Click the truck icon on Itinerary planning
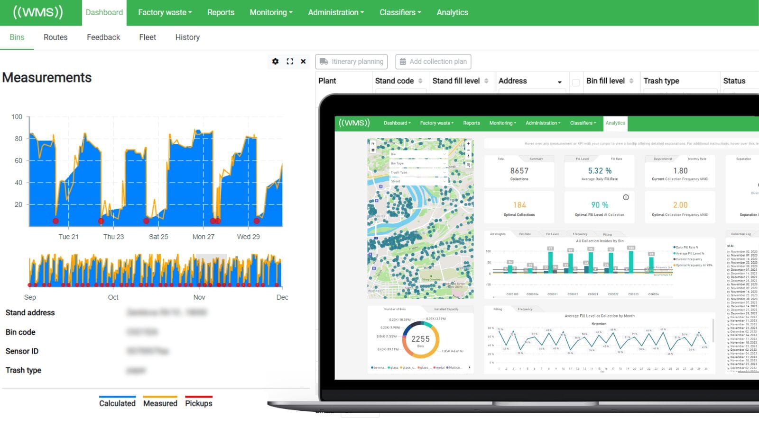This screenshot has height=426, width=759. tap(324, 62)
